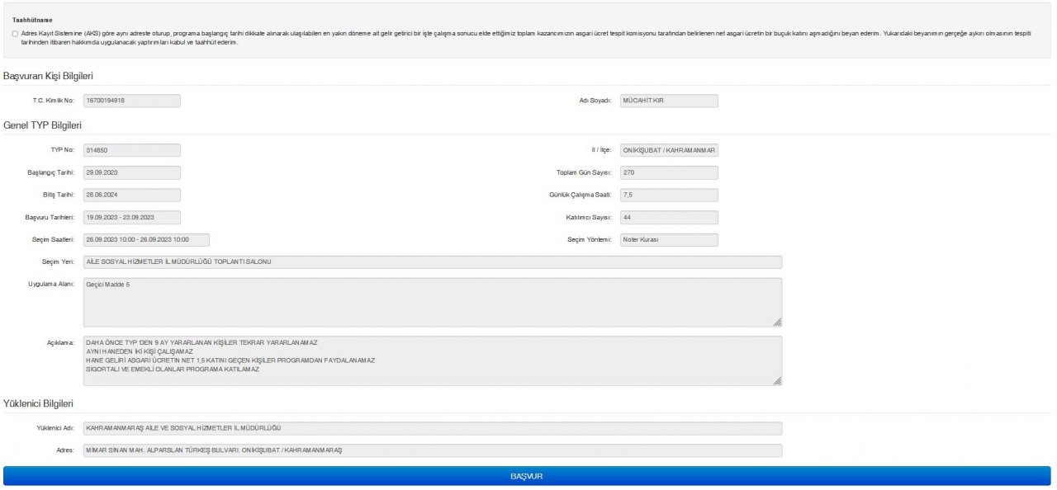Viewport: 1057px width, 490px height.
Task: Click inside the Uygulama Alanı text area
Action: pyautogui.click(x=432, y=302)
